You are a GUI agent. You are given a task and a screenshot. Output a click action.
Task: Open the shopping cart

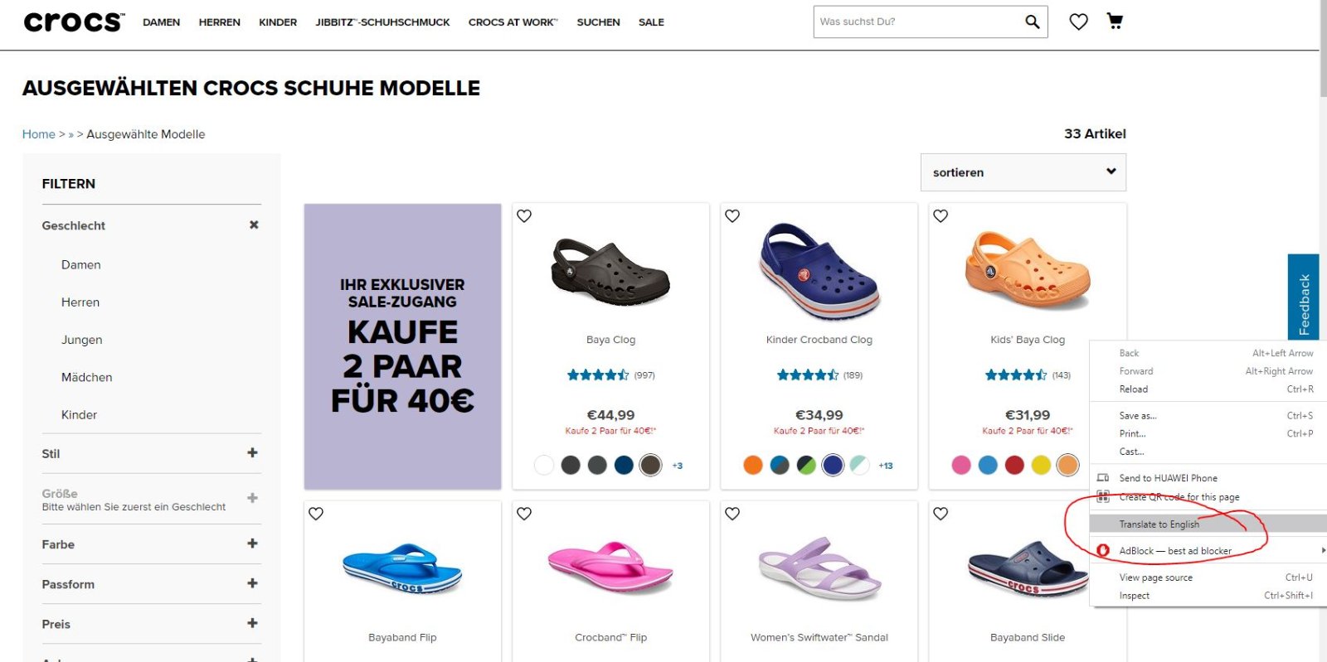pos(1115,22)
